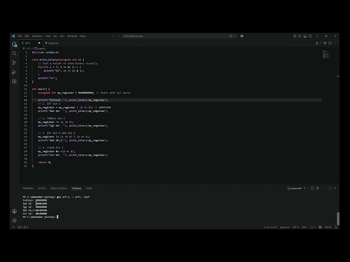This screenshot has height=262, width=350.
Task: Open the notifications bell in the status bar
Action: (336, 227)
